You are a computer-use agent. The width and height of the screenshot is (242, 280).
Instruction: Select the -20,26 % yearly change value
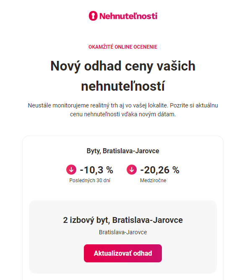pos(160,170)
